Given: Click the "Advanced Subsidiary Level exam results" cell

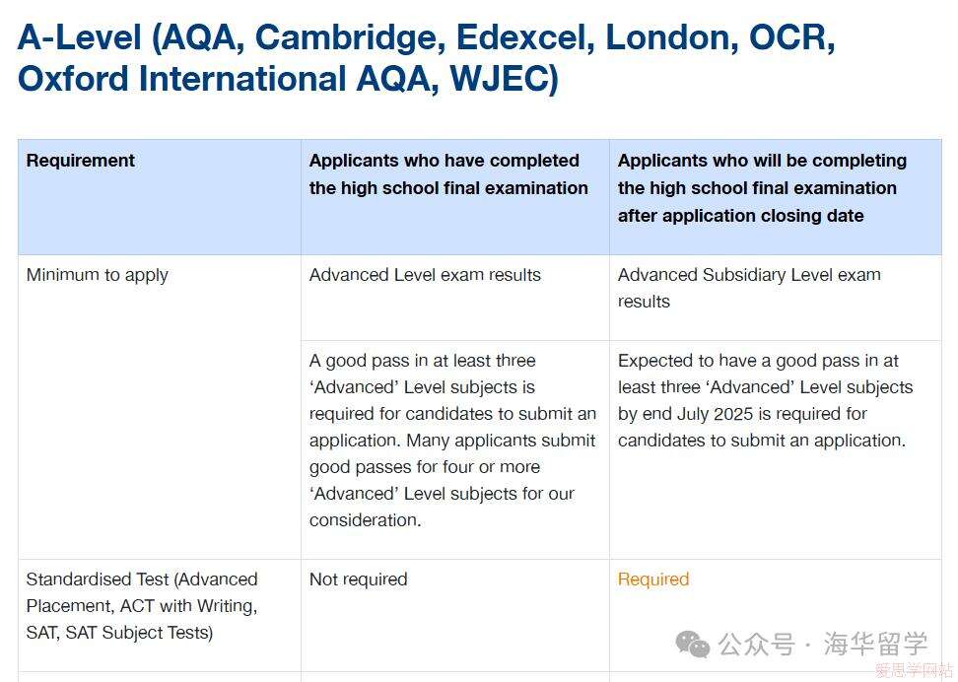Looking at the screenshot, I should point(749,288).
